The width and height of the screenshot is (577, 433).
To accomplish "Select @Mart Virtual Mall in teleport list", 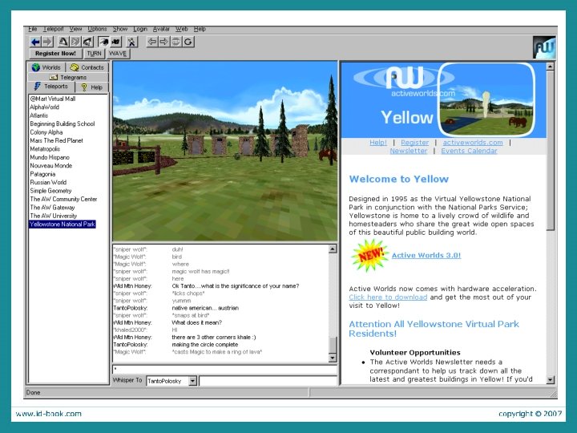I will (x=53, y=99).
